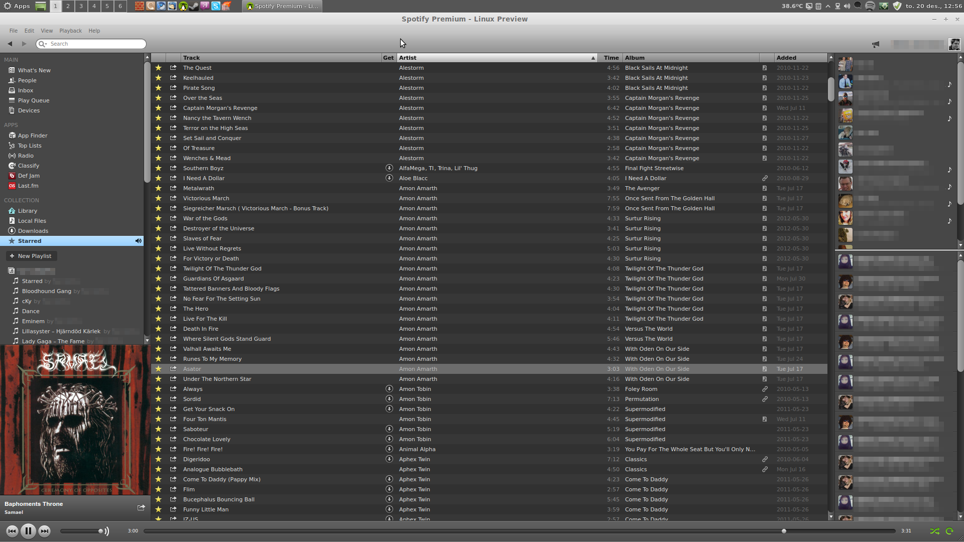Open the People section
Image resolution: width=964 pixels, height=542 pixels.
coord(27,80)
